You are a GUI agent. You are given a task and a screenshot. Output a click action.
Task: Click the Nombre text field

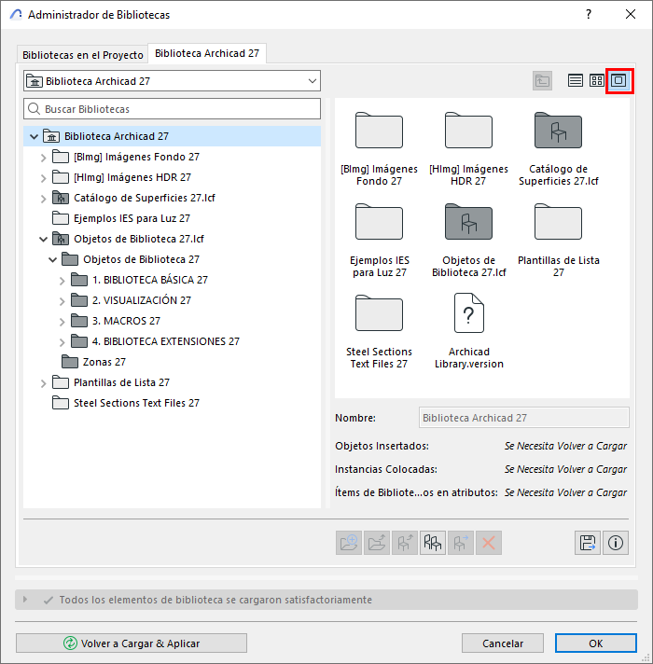[524, 418]
